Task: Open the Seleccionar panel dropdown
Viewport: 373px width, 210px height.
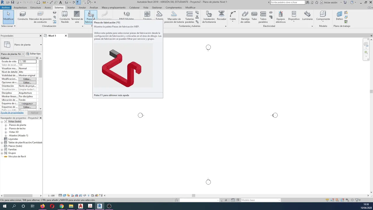Action: [8, 26]
